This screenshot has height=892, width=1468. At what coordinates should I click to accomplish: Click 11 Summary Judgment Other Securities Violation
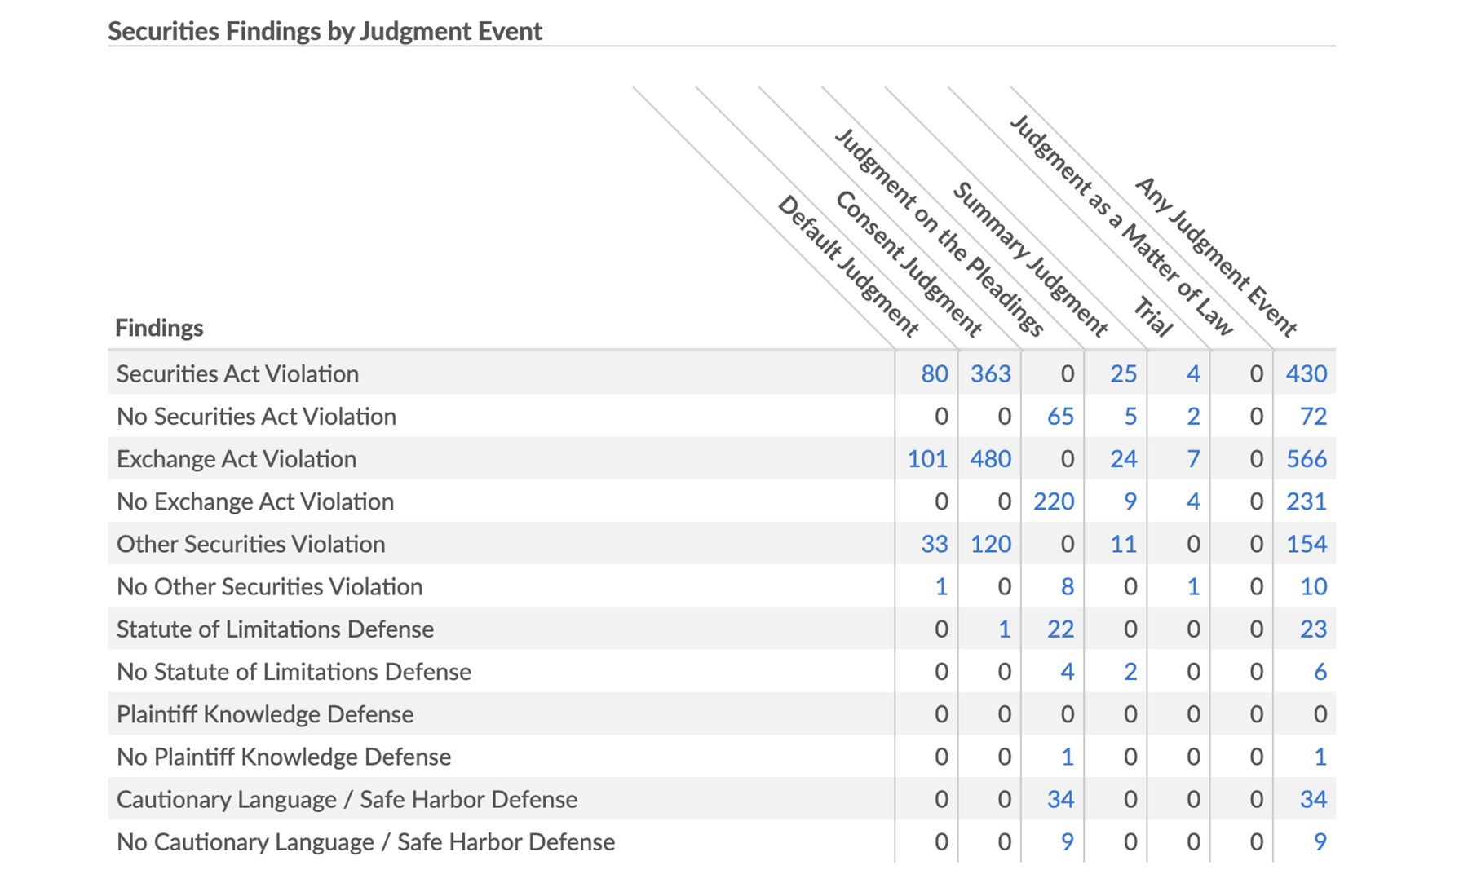(x=1123, y=544)
